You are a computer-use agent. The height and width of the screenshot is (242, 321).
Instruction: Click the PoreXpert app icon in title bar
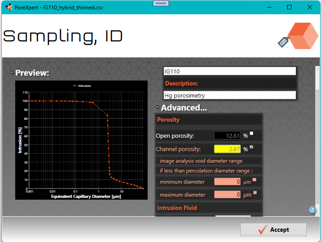coord(9,8)
